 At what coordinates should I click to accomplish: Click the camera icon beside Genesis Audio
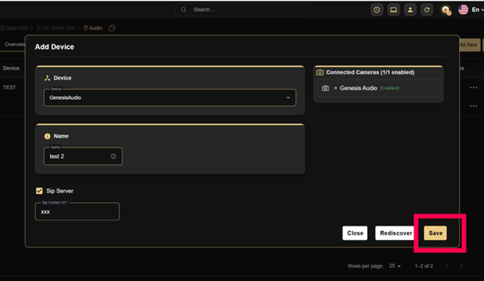[x=325, y=88]
